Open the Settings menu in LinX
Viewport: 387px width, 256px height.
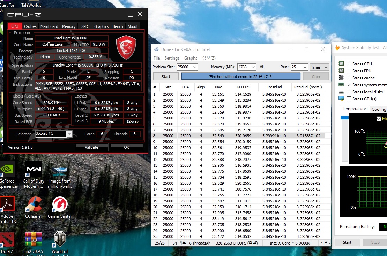172,58
